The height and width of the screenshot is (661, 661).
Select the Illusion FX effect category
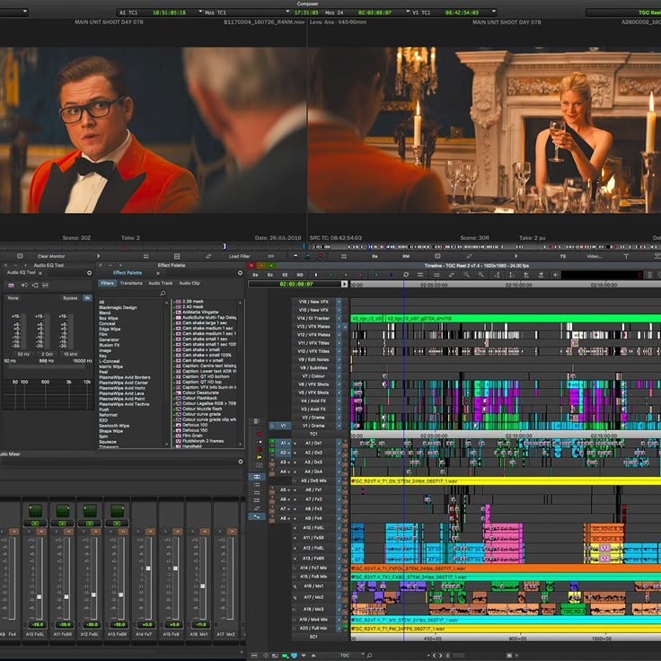click(x=110, y=345)
